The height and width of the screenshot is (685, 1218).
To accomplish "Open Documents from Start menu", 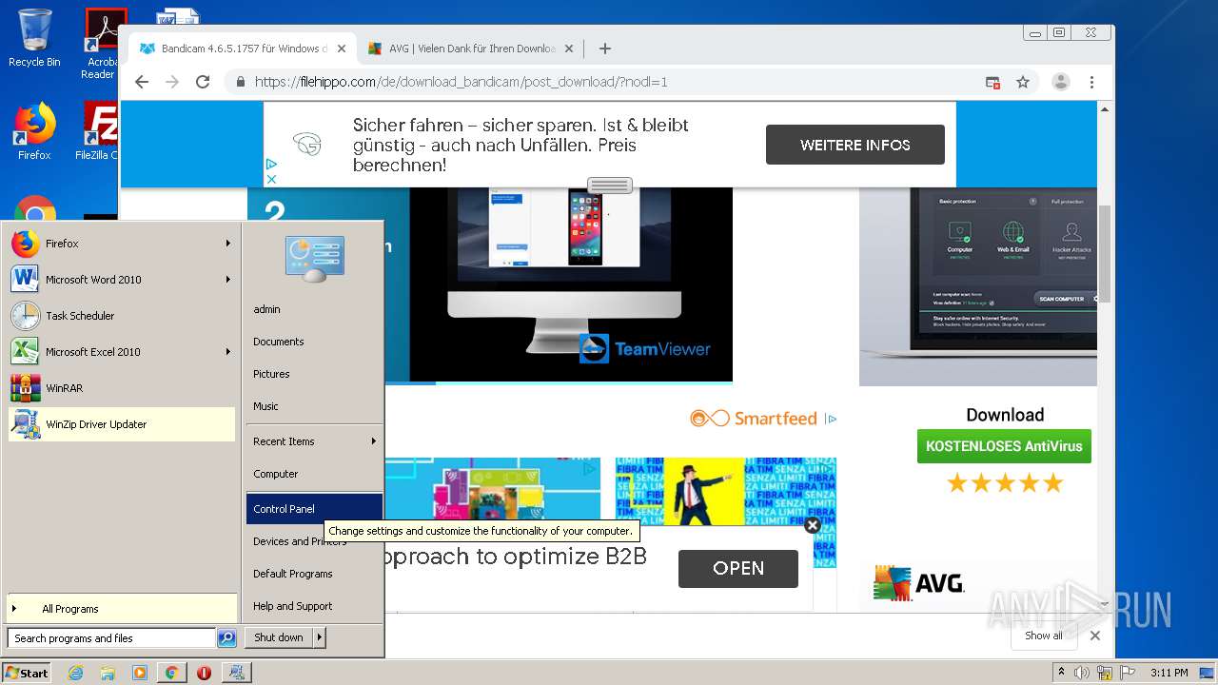I will pyautogui.click(x=314, y=342).
